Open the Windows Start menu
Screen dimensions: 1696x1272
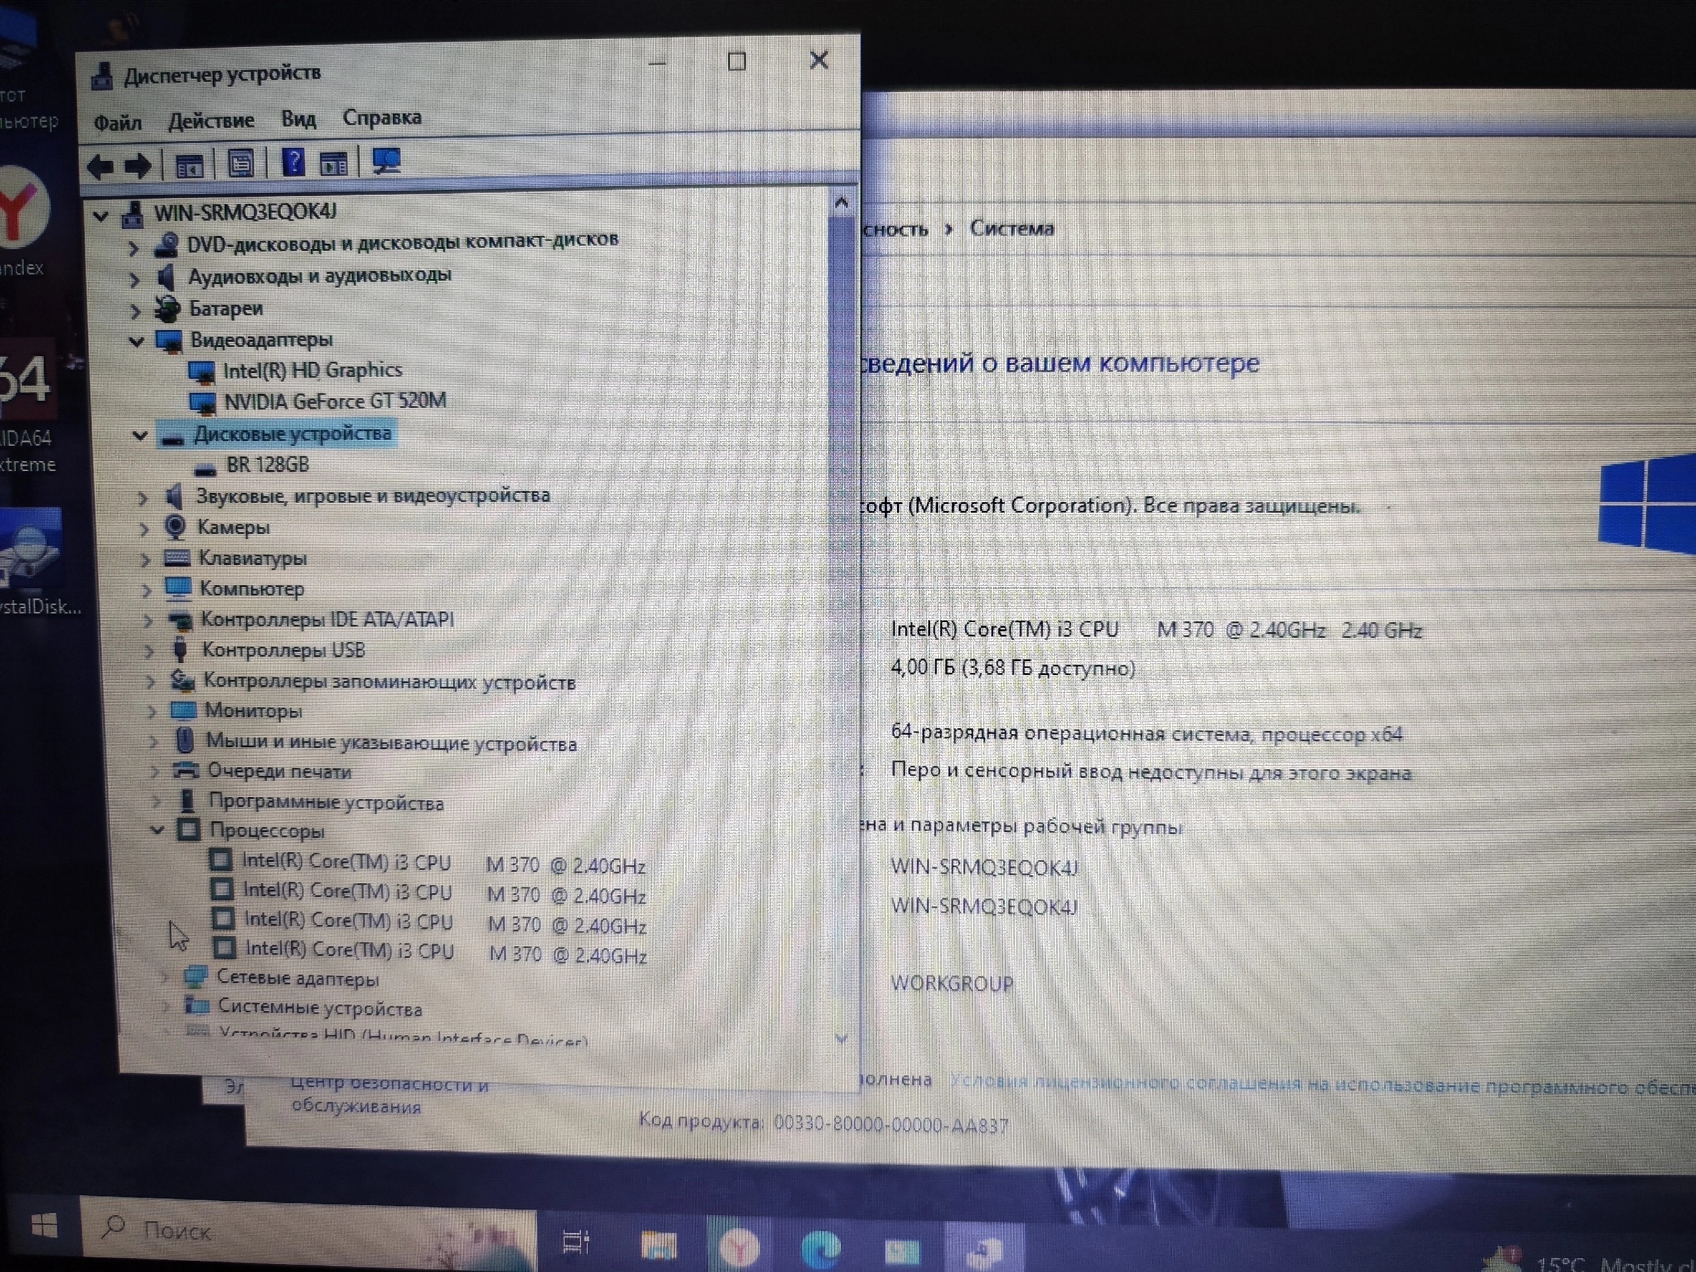[44, 1226]
